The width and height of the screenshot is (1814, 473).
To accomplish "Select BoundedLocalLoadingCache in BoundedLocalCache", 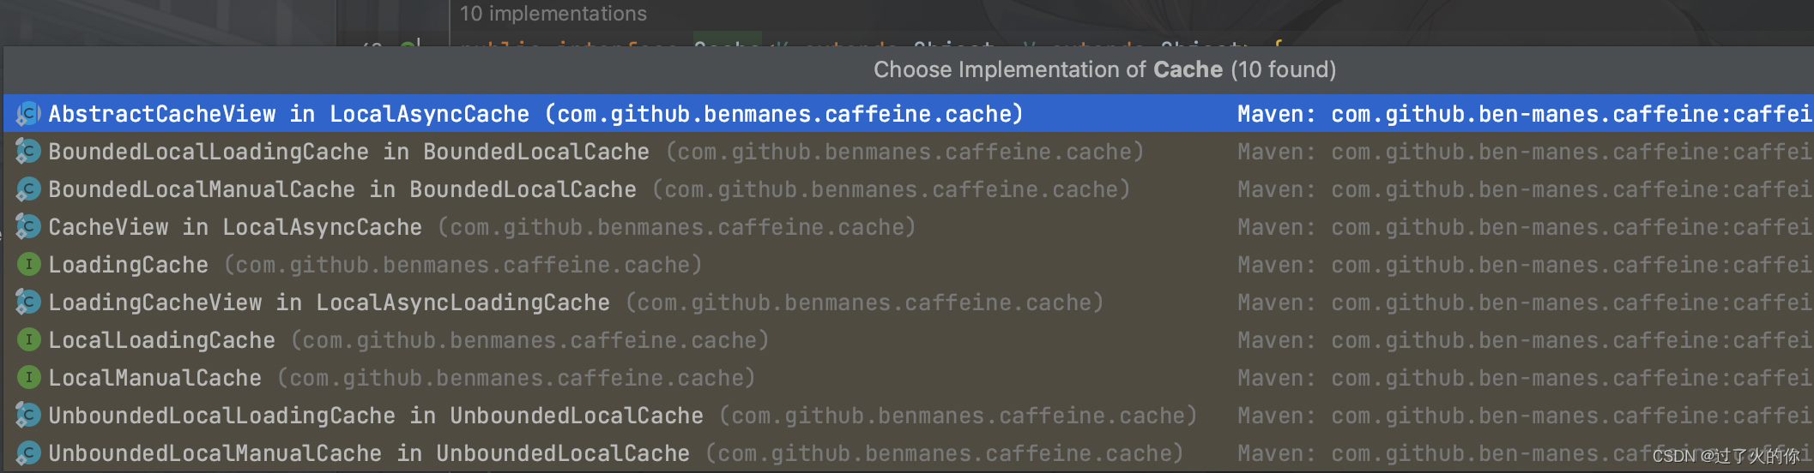I will tap(909, 152).
